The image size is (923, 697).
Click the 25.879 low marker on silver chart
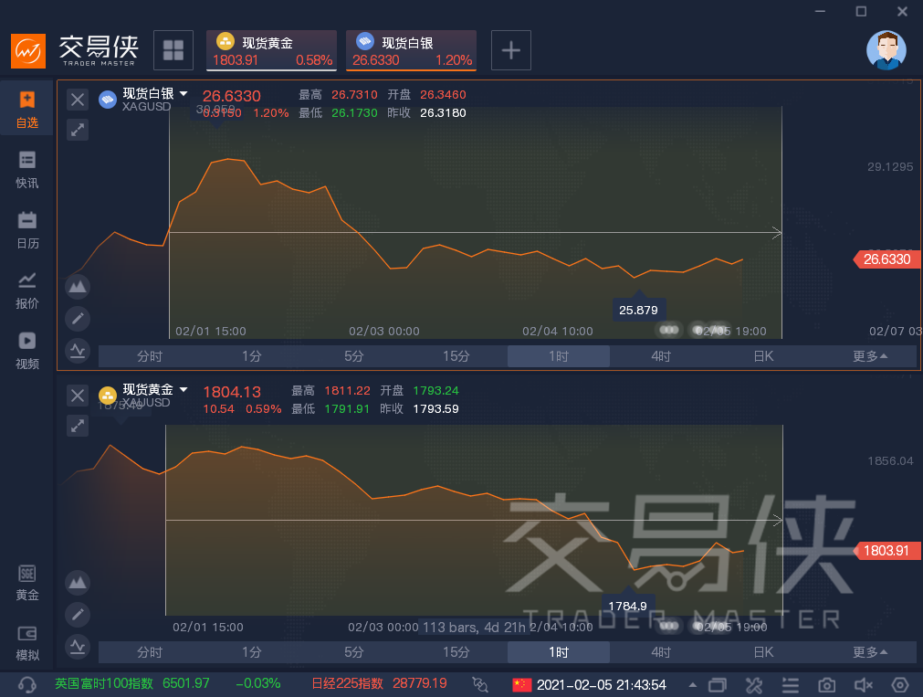click(x=639, y=310)
